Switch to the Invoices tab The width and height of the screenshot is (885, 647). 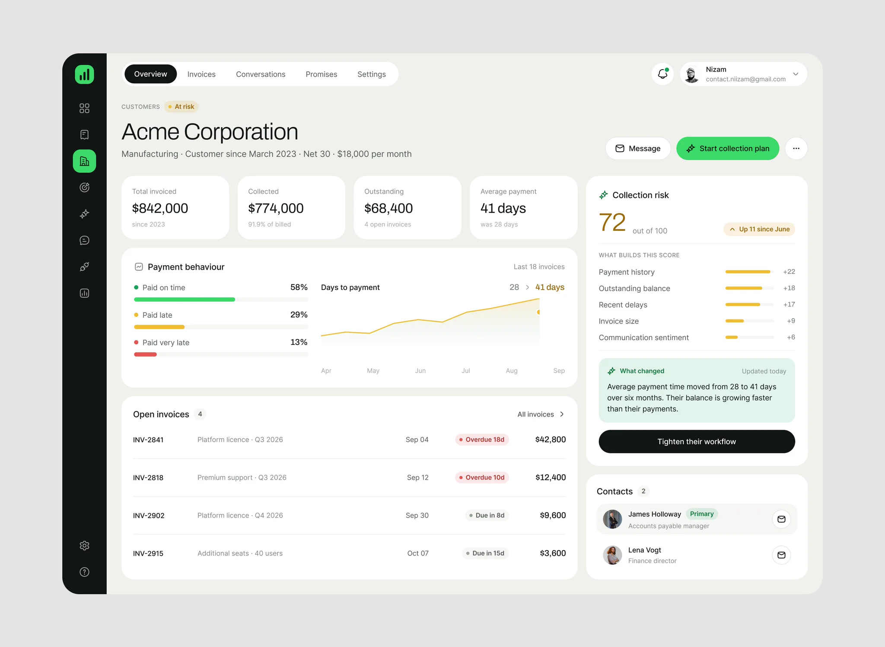click(x=201, y=74)
